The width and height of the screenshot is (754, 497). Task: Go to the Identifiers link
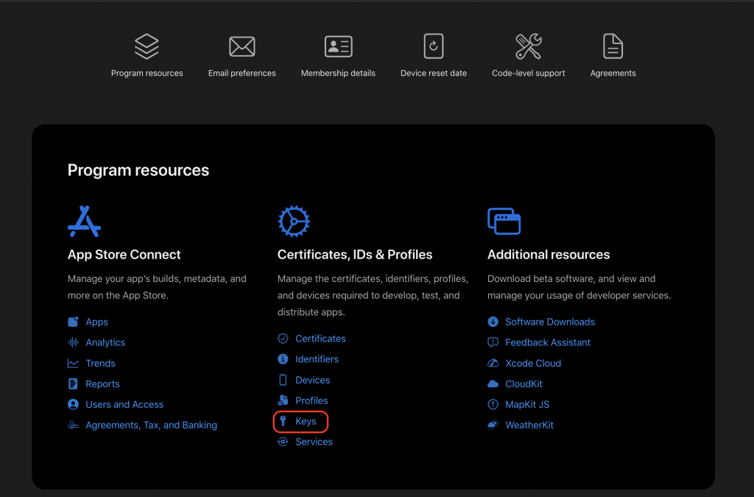pos(317,359)
